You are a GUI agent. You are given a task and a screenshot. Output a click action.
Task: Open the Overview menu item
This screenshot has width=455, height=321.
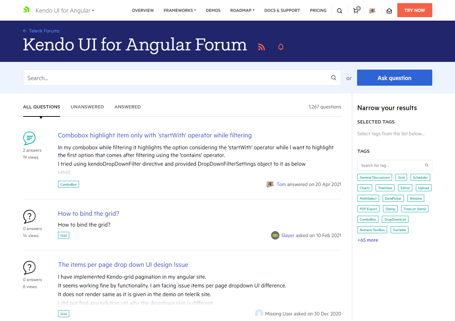143,10
